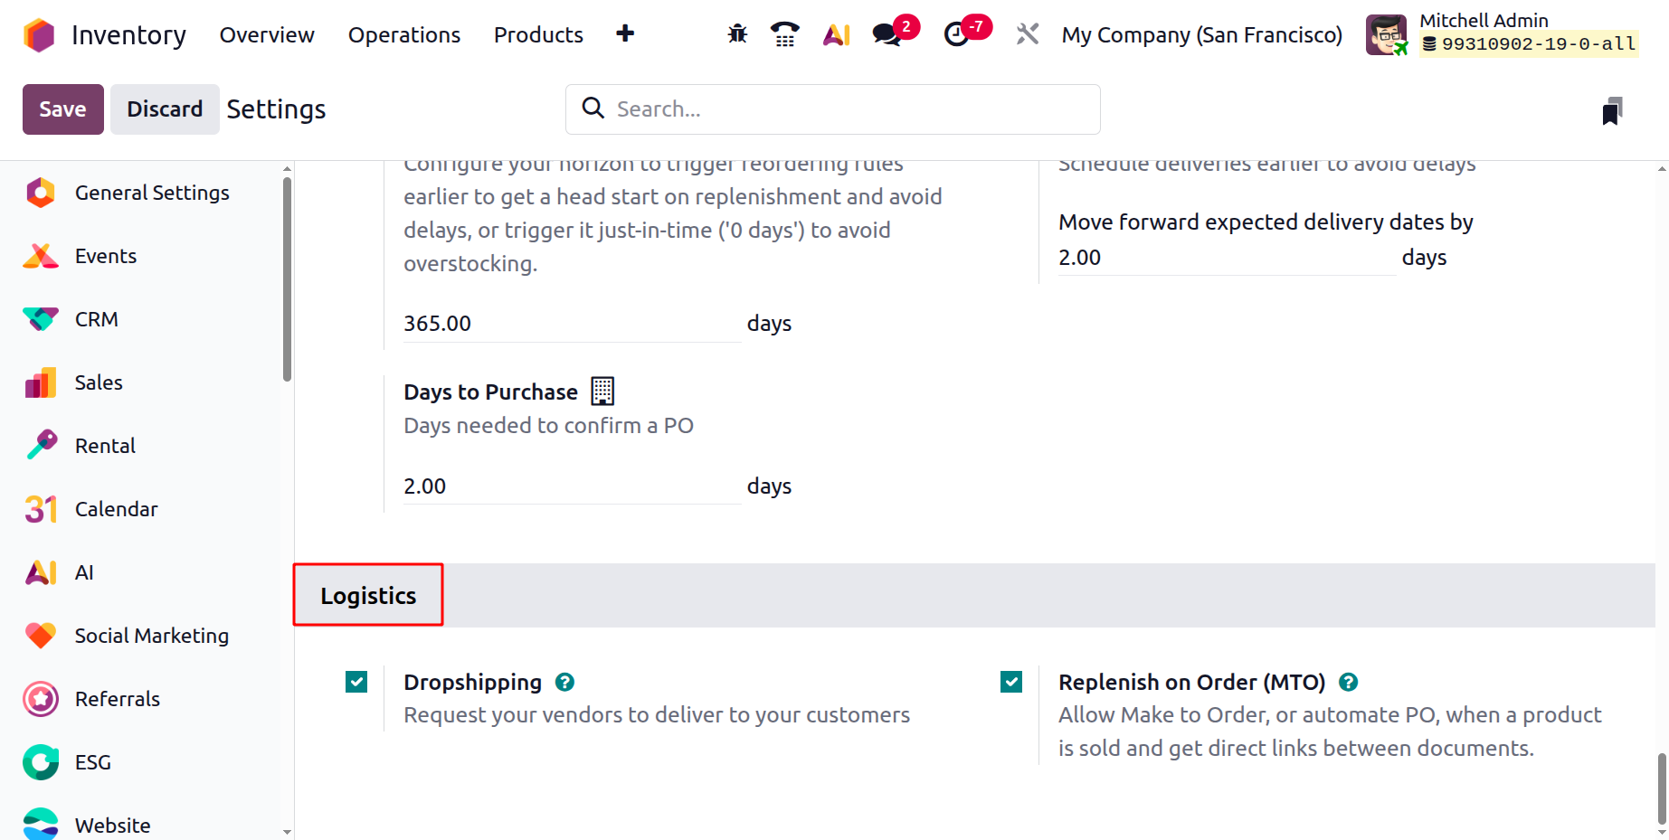Save the settings changes

(x=62, y=109)
